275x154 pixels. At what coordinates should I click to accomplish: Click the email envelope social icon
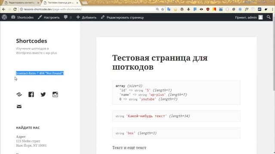(19, 107)
